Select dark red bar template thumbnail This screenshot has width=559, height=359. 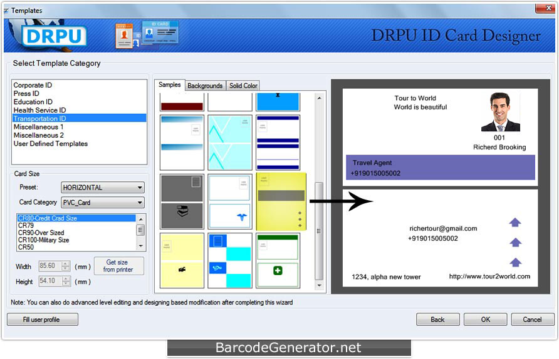pos(182,103)
